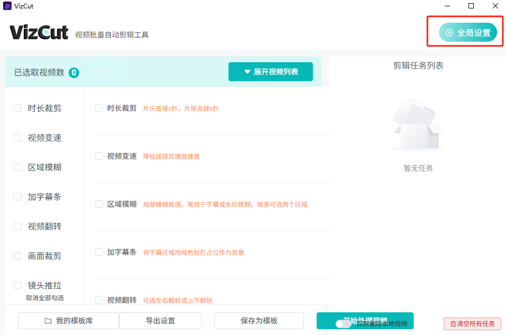Click the VizCut logo in the header
The width and height of the screenshot is (506, 335).
pyautogui.click(x=39, y=33)
